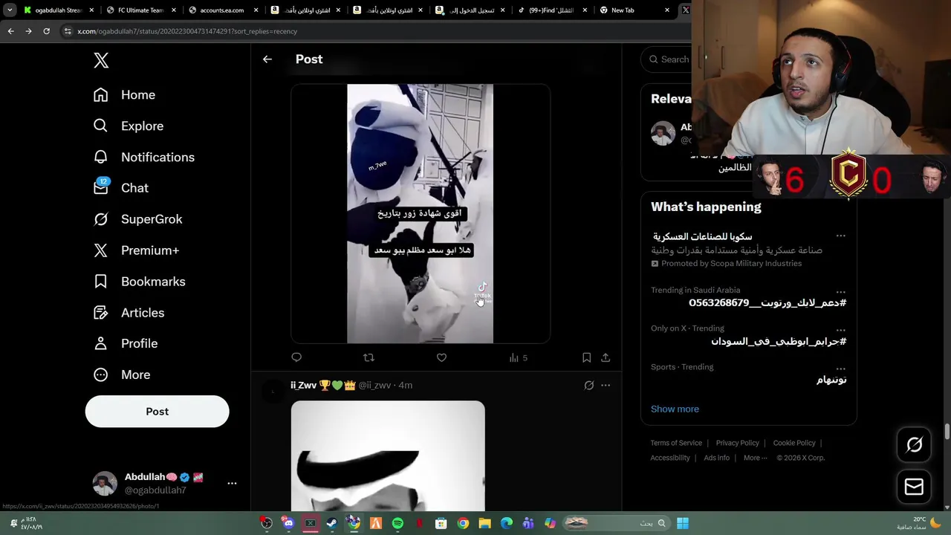The image size is (951, 535).
Task: Open Discord from the taskbar
Action: click(x=288, y=523)
